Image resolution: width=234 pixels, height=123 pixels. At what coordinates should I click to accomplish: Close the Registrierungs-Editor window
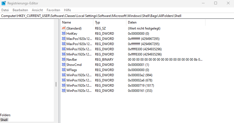[x=228, y=3]
